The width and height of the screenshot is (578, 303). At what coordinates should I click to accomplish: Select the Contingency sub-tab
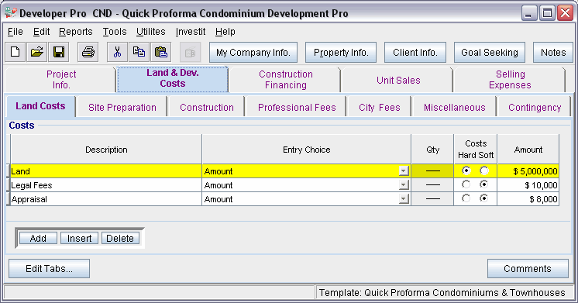pos(535,107)
